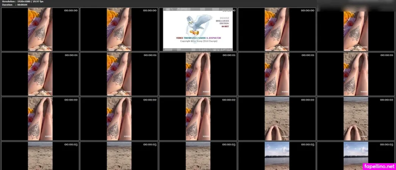The image size is (396, 170).
Task: Click the "24.0.0.0" version number
Action: [225, 19]
